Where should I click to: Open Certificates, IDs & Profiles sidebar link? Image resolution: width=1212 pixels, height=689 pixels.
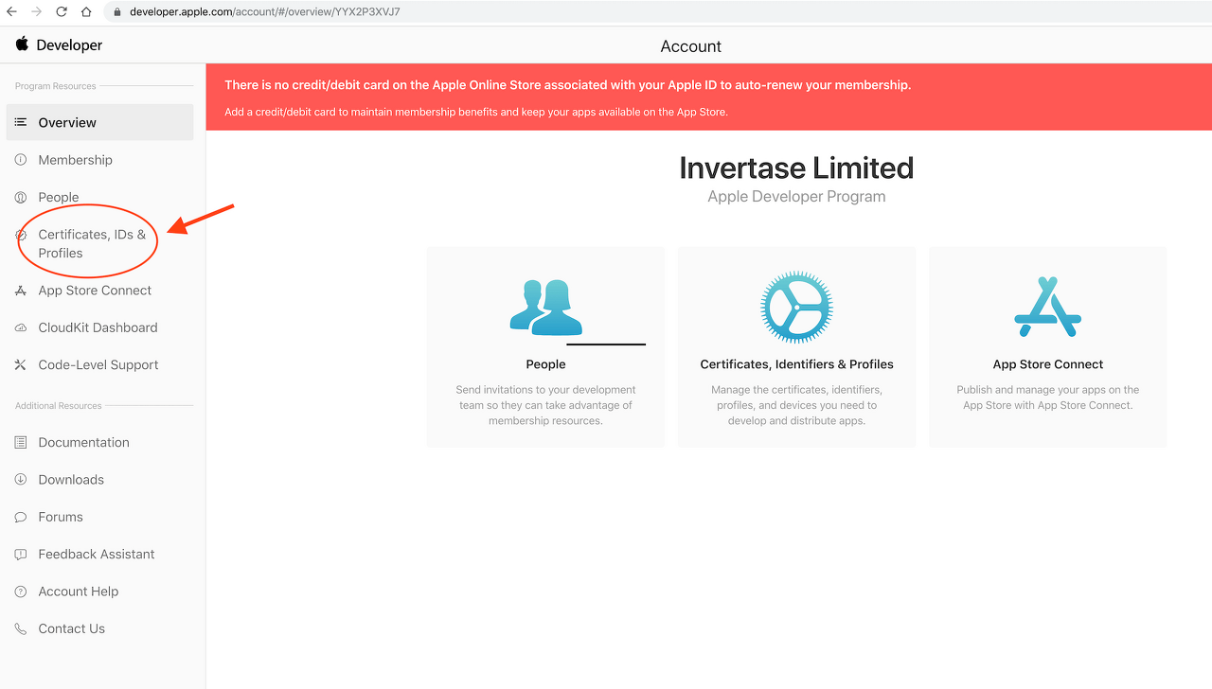click(x=92, y=243)
